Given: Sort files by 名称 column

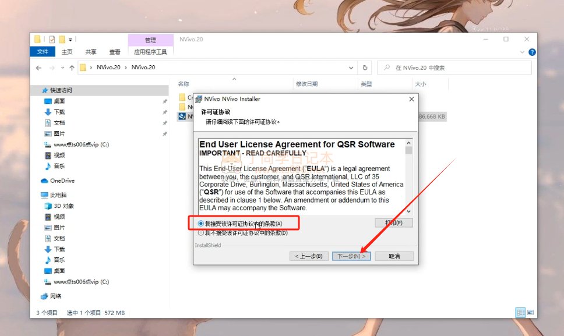Looking at the screenshot, I should [x=184, y=84].
